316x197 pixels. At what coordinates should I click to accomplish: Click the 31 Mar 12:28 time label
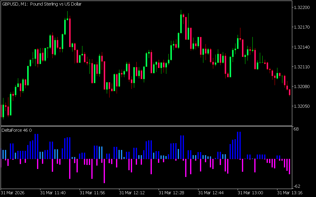point(171,193)
